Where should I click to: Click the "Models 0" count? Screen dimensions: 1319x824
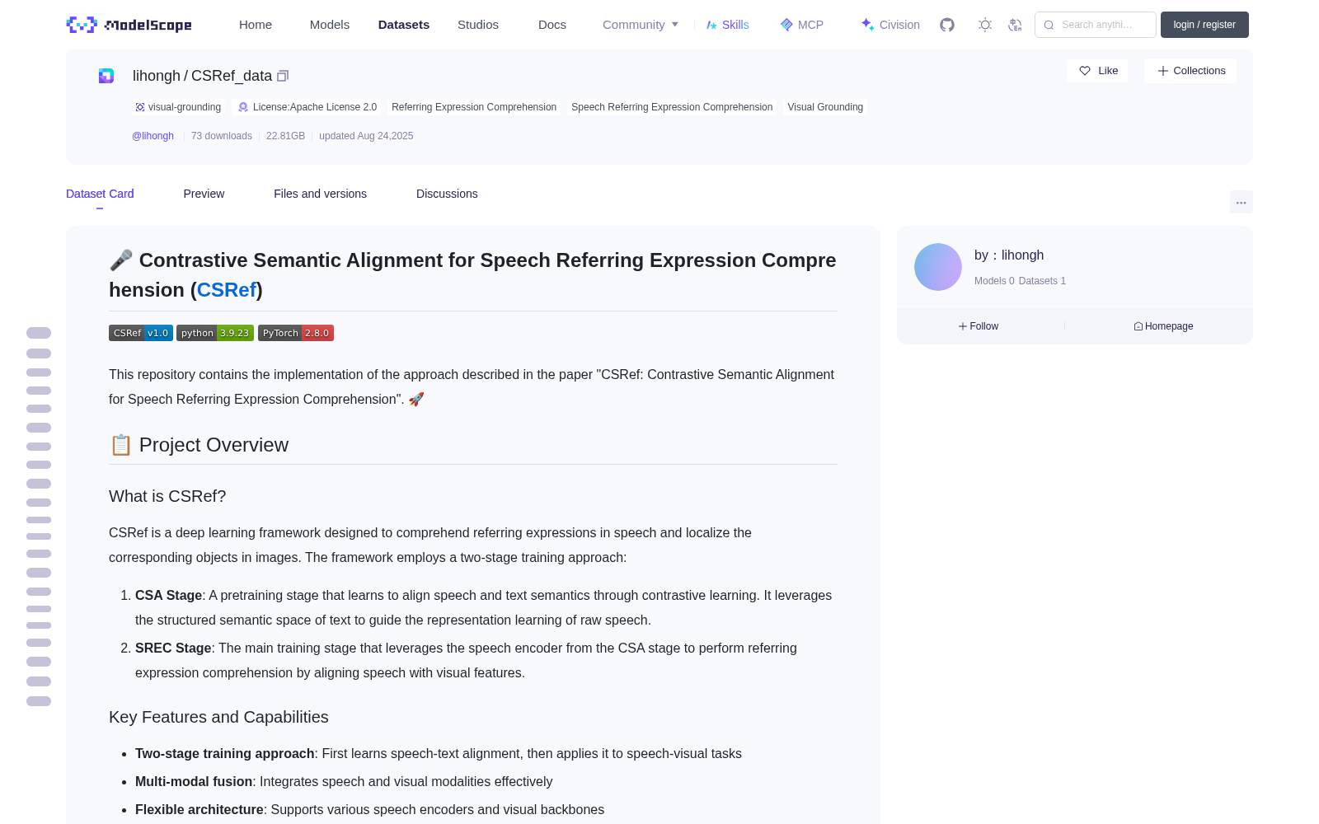[x=994, y=281]
